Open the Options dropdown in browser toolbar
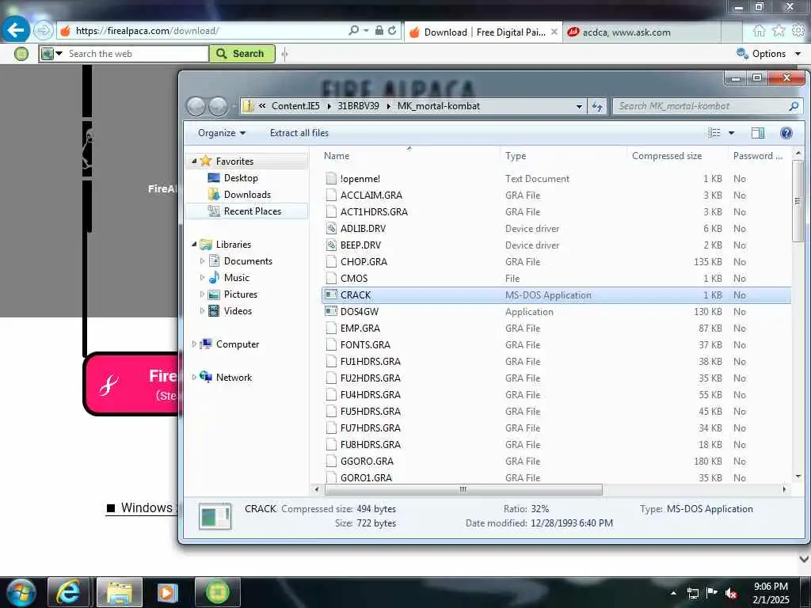 (769, 53)
